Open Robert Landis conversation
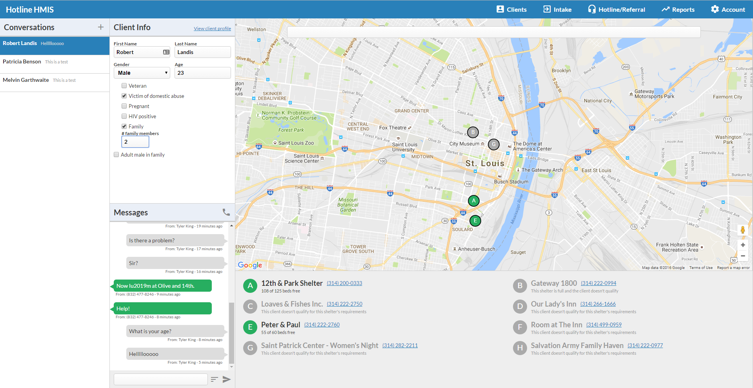Viewport: 753px width, 388px height. coord(55,46)
